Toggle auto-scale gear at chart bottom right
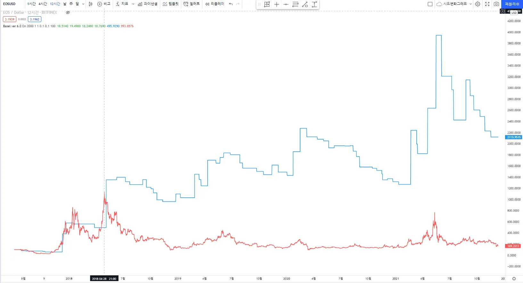Image resolution: width=523 pixels, height=283 pixels. pos(514,279)
